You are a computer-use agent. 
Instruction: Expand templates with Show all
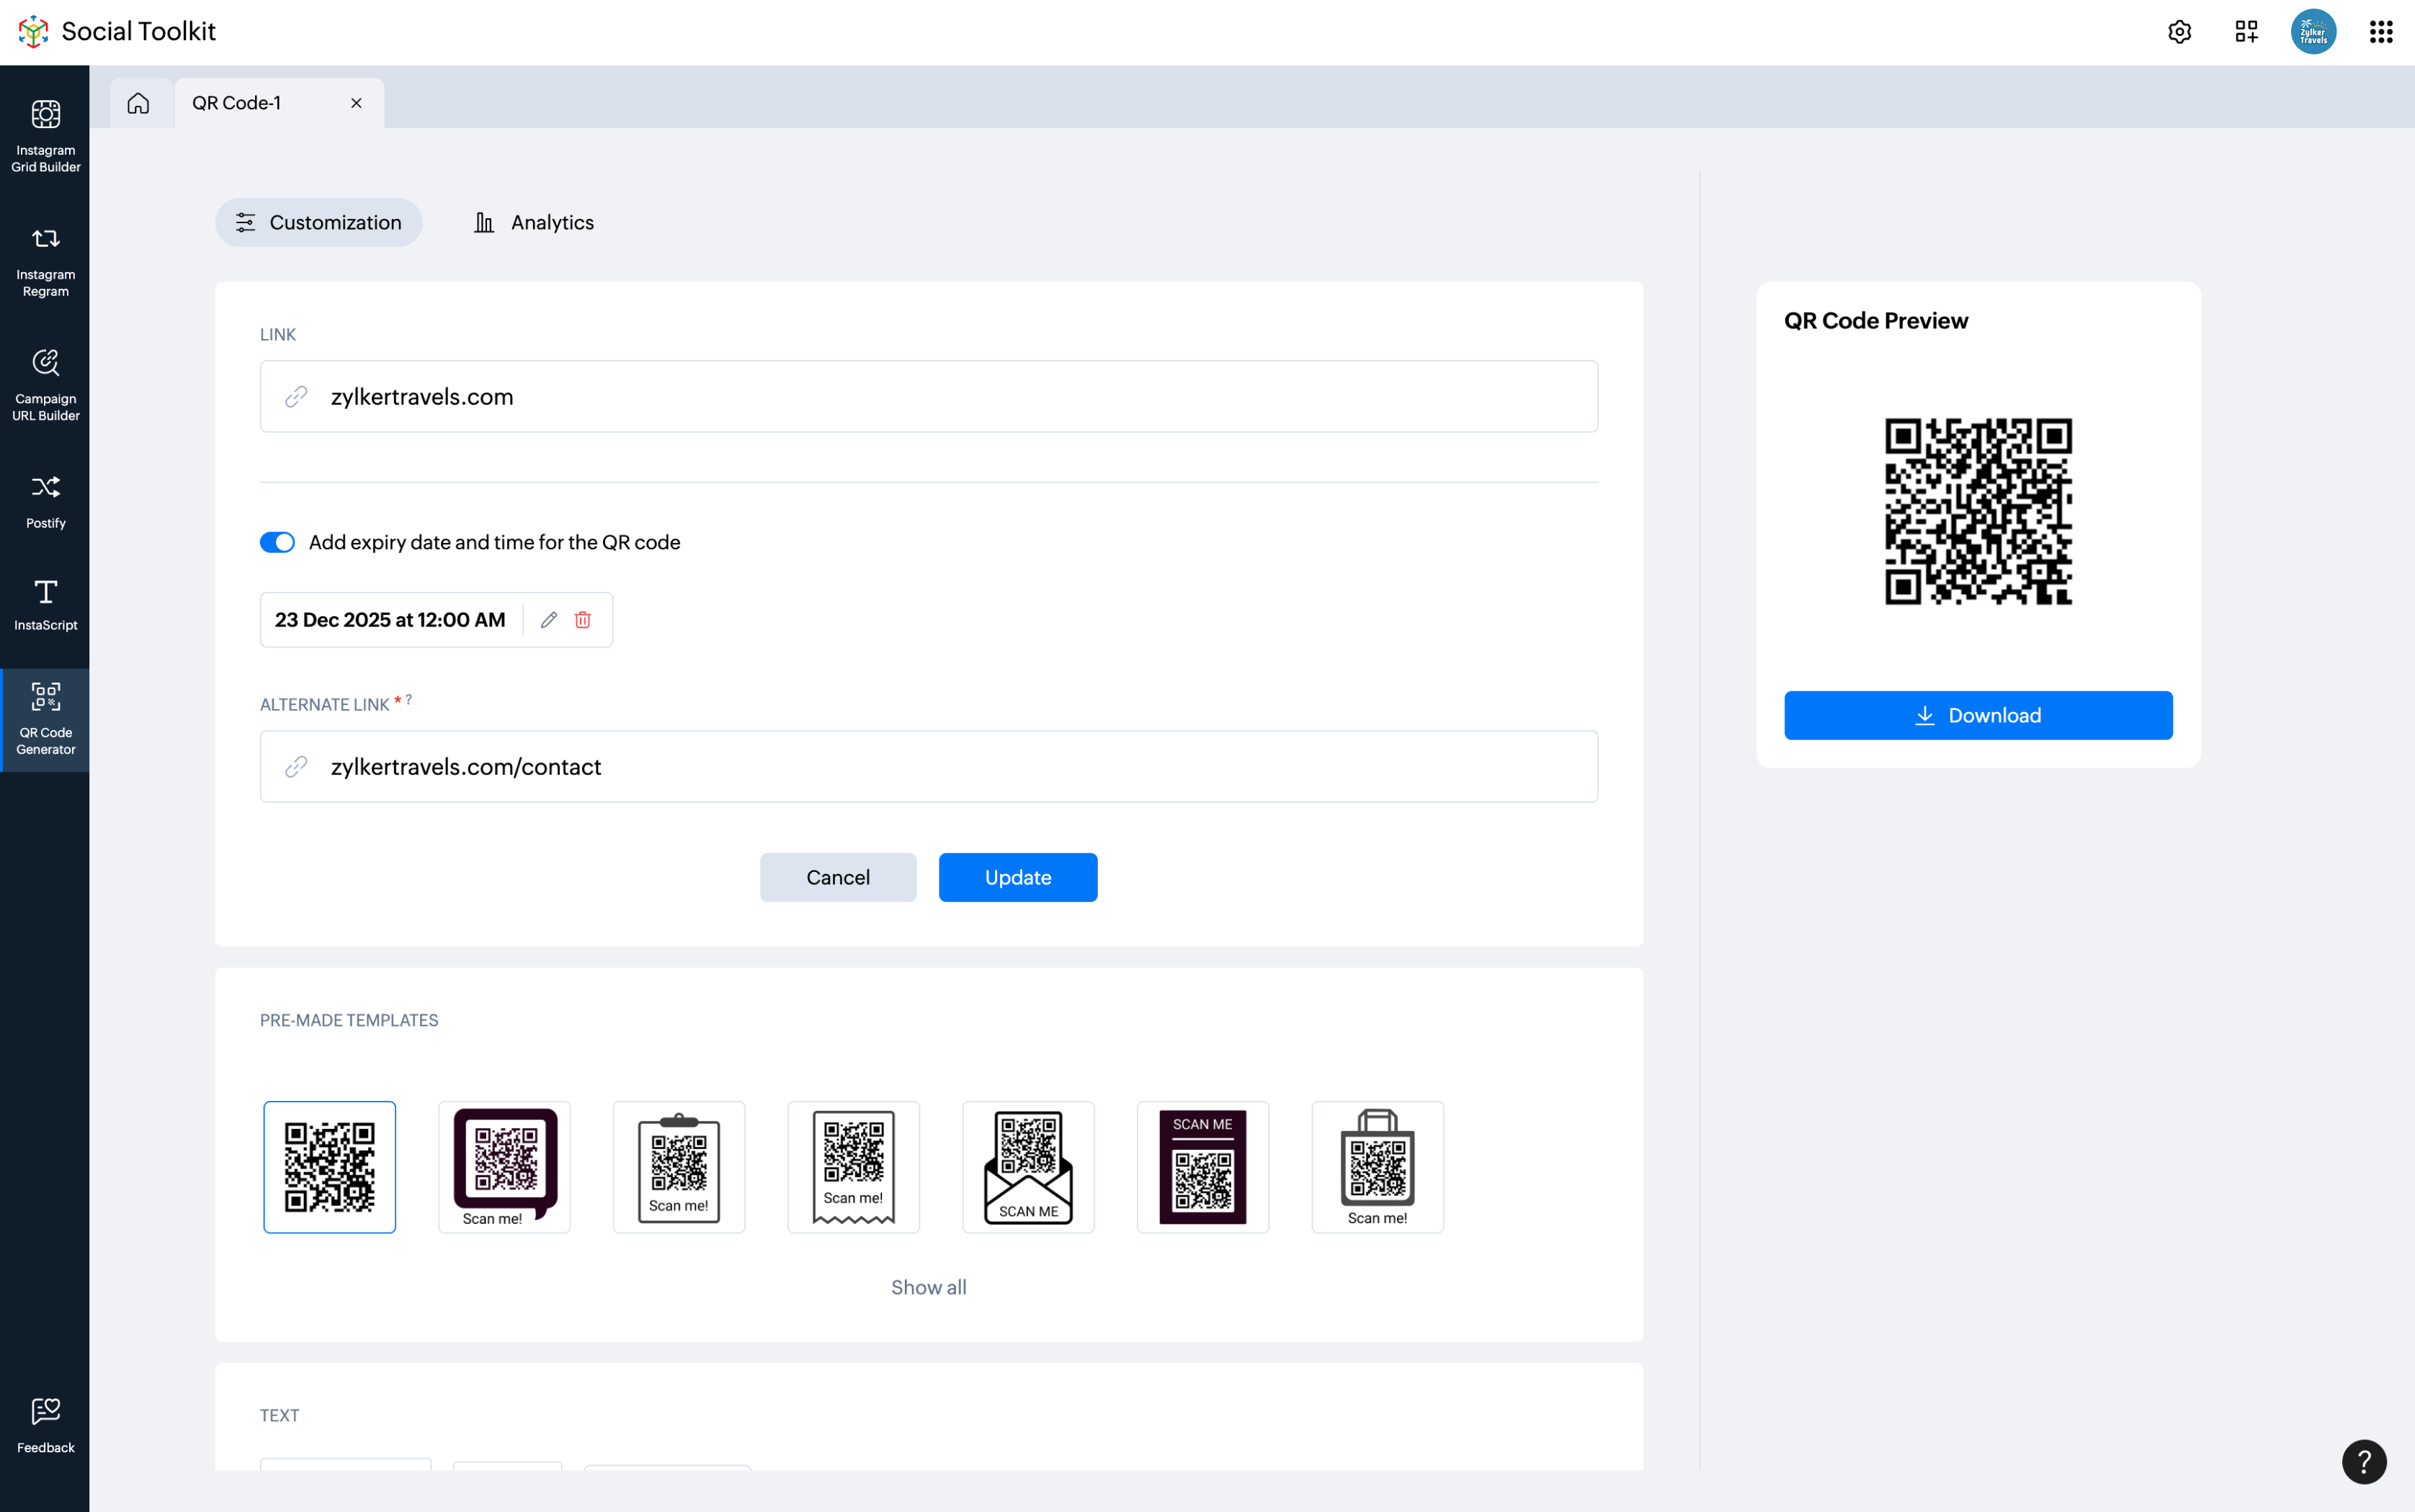[x=927, y=1287]
